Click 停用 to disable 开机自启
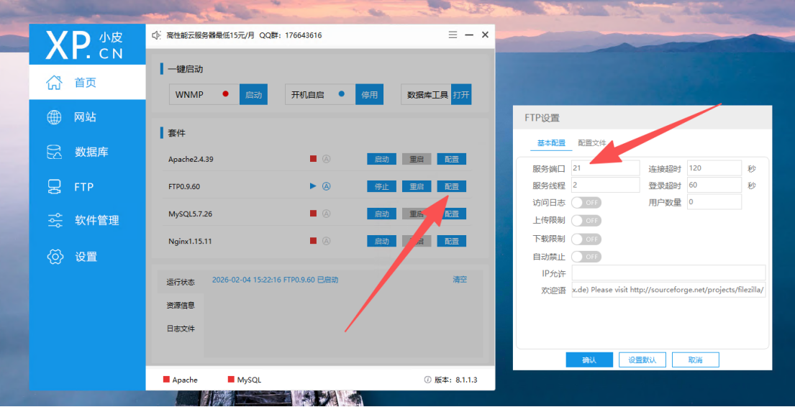 tap(369, 94)
